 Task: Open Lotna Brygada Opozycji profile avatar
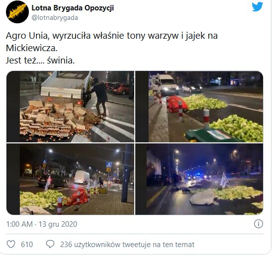[17, 12]
